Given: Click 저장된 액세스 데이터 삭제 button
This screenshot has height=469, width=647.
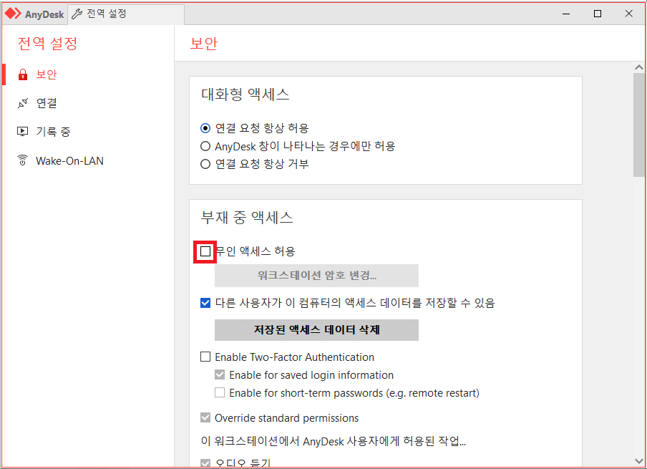Looking at the screenshot, I should tap(316, 330).
